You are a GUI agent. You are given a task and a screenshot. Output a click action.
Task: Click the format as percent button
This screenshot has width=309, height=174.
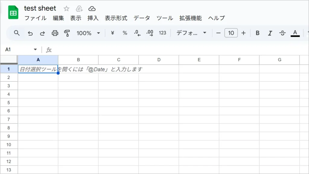click(125, 33)
